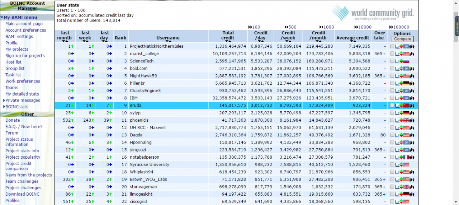Screen dimensions: 459x205
Task: Open Work preferences in sidebar
Action: tap(23, 81)
